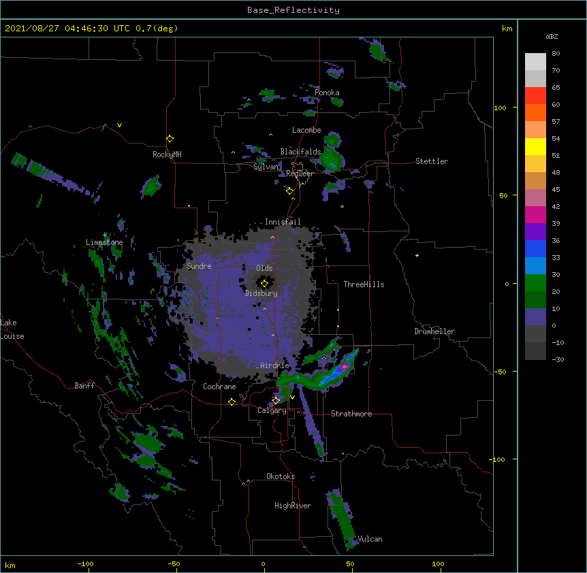
Task: Select the red 65-60 dBZ legend swatch
Action: point(535,95)
